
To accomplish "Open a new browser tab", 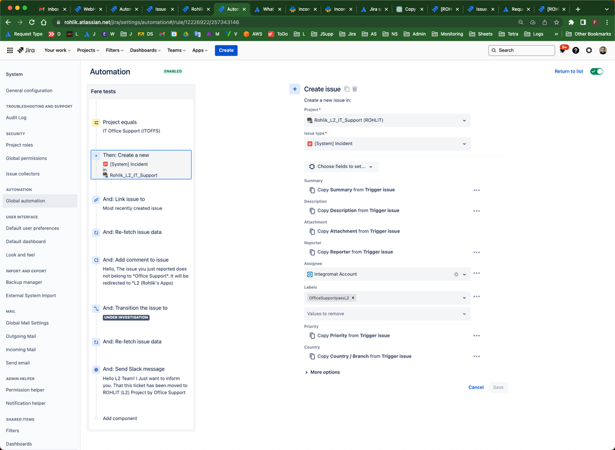I will click(x=577, y=9).
